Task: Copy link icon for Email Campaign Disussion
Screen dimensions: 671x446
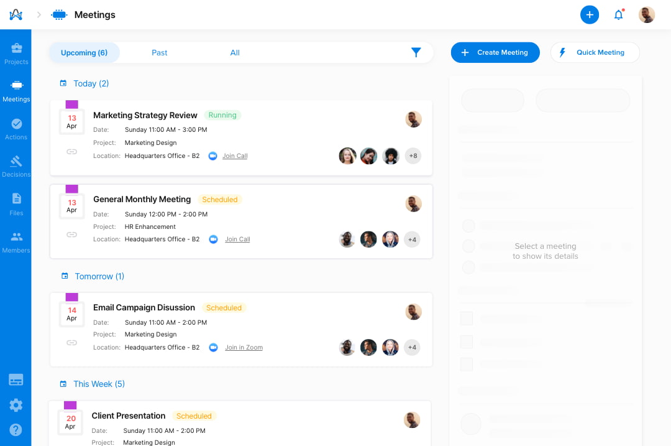Action: pos(71,343)
